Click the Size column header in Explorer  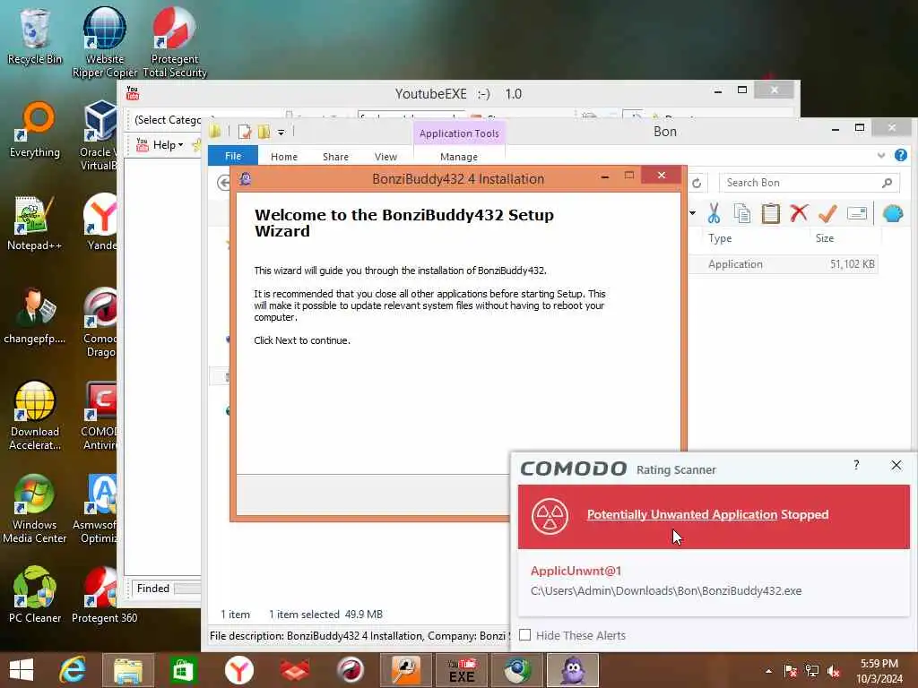click(825, 238)
